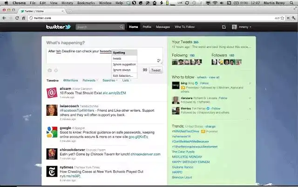Dismiss the tferriss follow suggestion
298x187 pixels.
(x=250, y=109)
